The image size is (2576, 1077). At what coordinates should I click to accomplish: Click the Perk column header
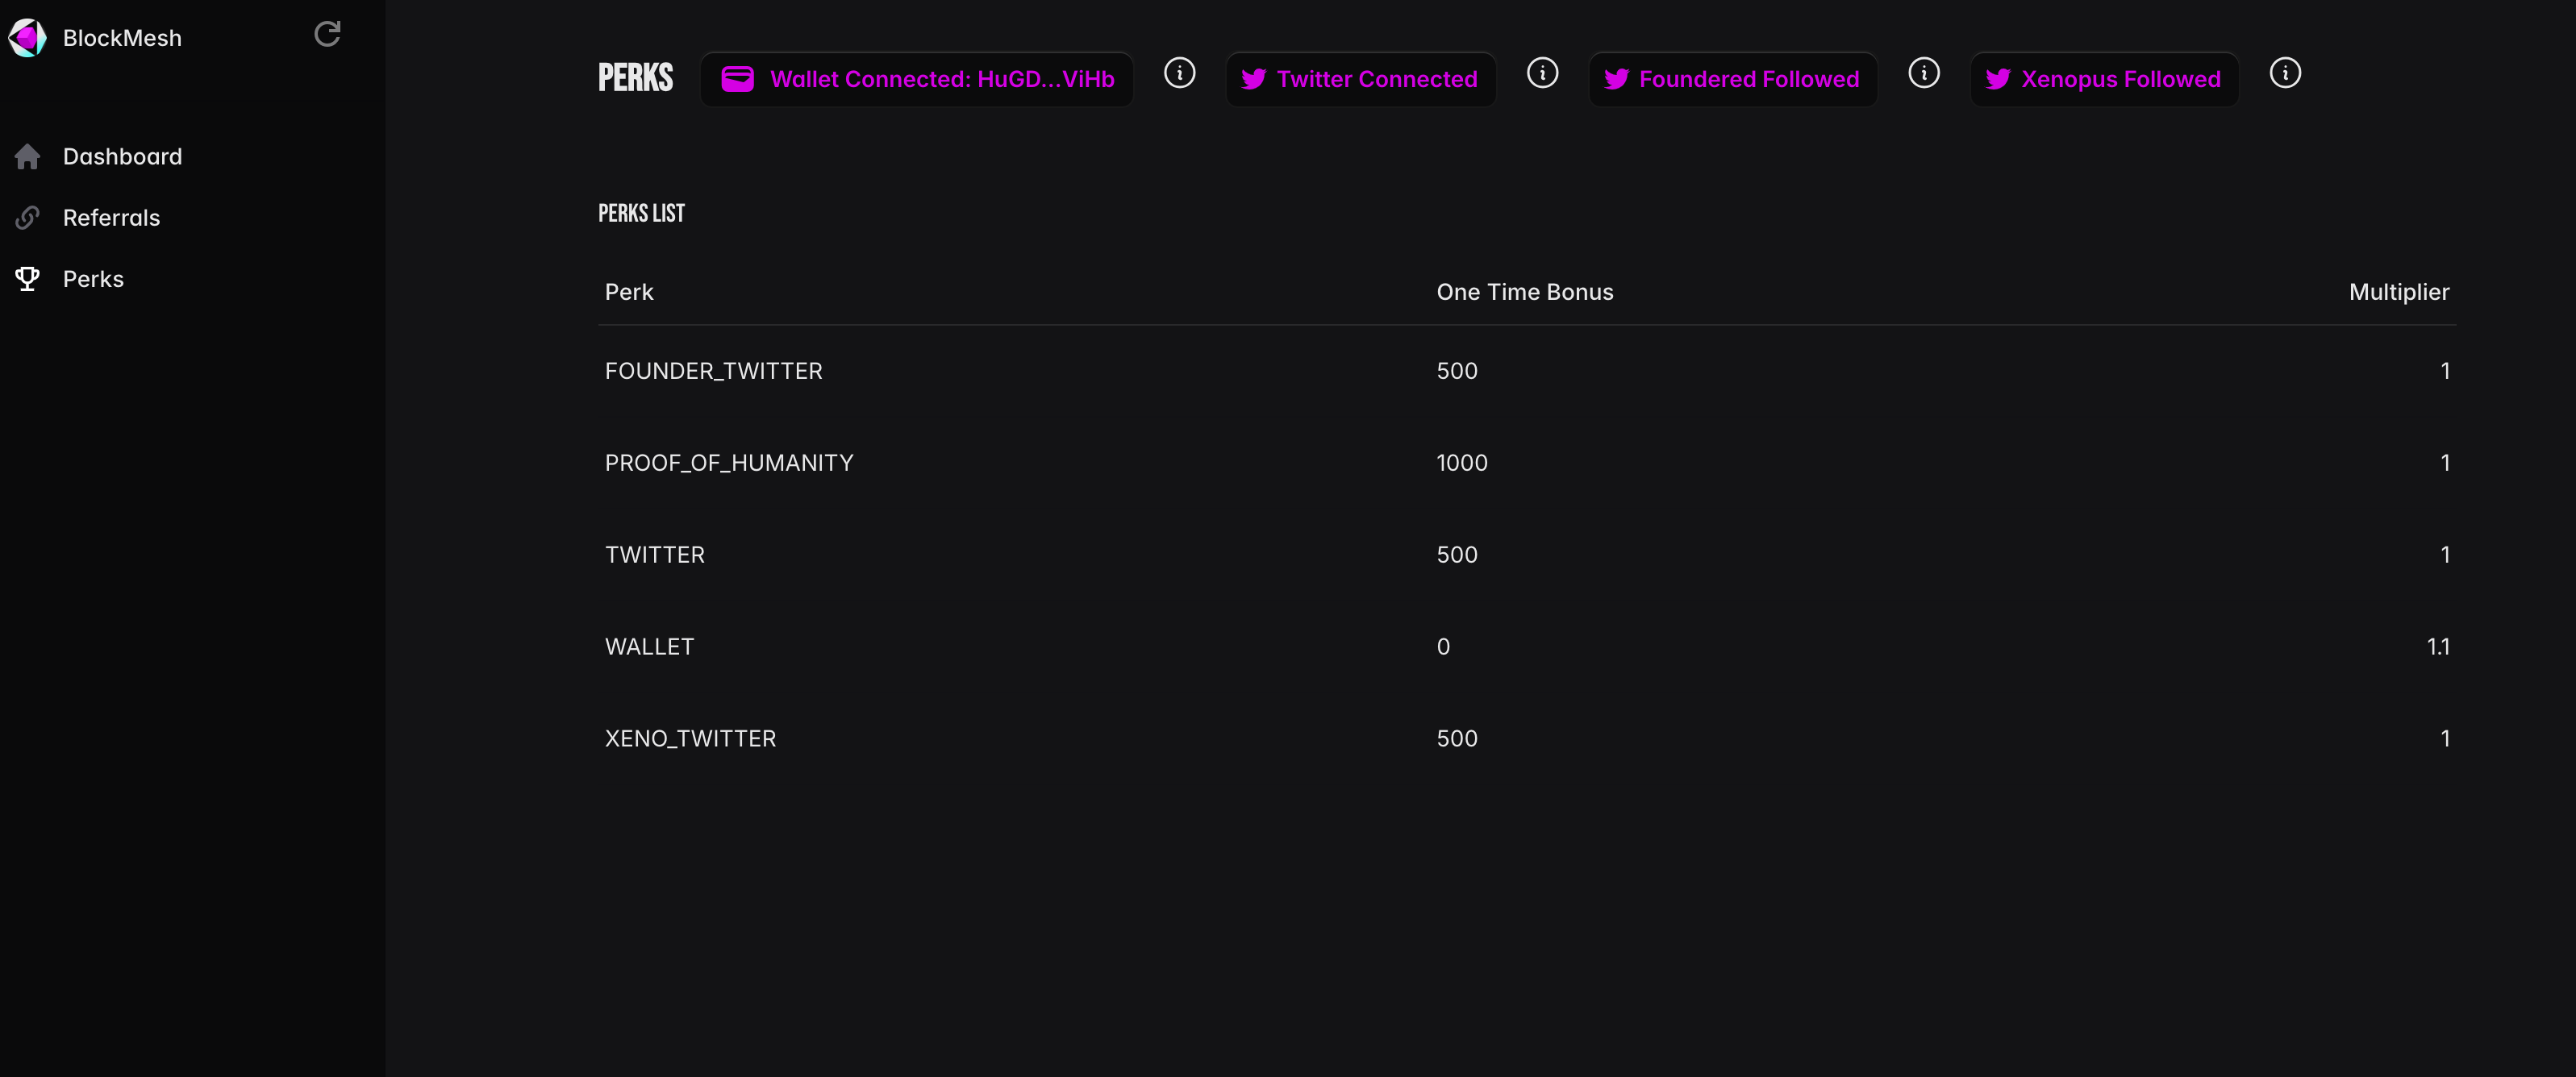click(x=629, y=292)
